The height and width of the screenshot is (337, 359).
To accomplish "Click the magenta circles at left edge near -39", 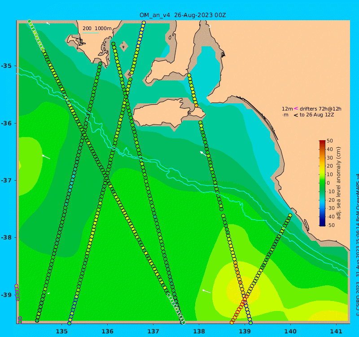I will [x=17, y=293].
